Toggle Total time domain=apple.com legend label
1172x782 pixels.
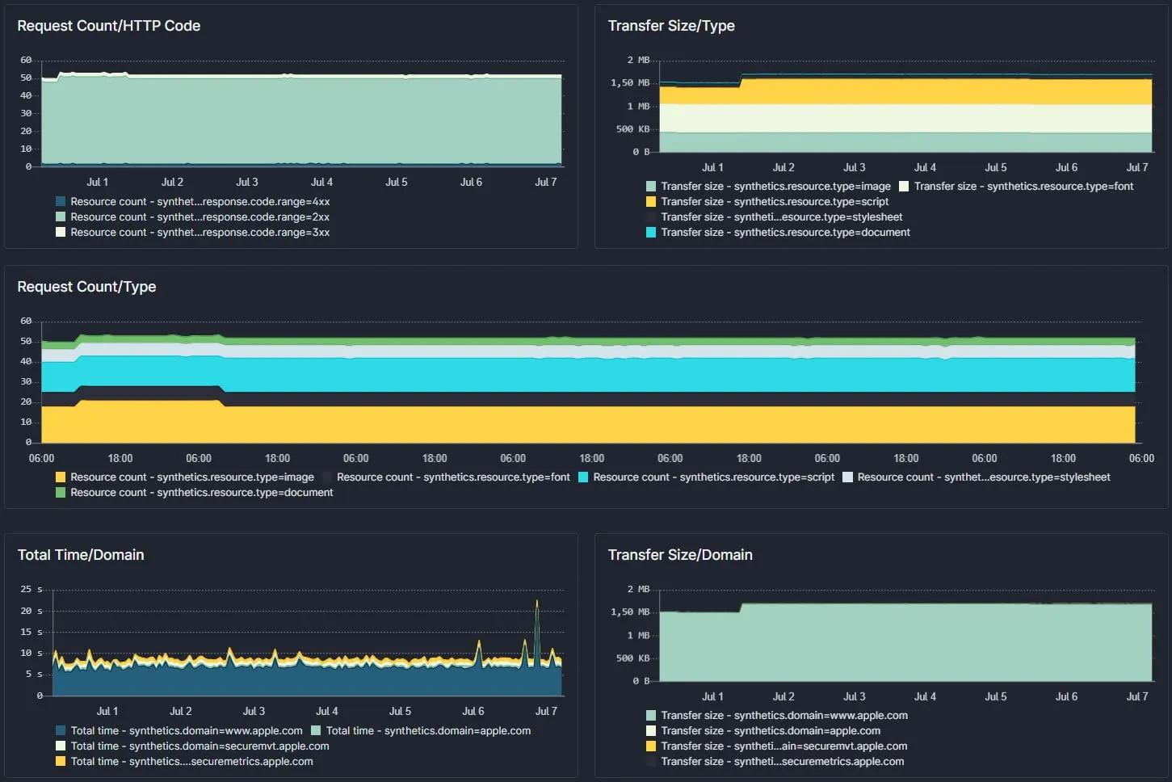pyautogui.click(x=428, y=731)
